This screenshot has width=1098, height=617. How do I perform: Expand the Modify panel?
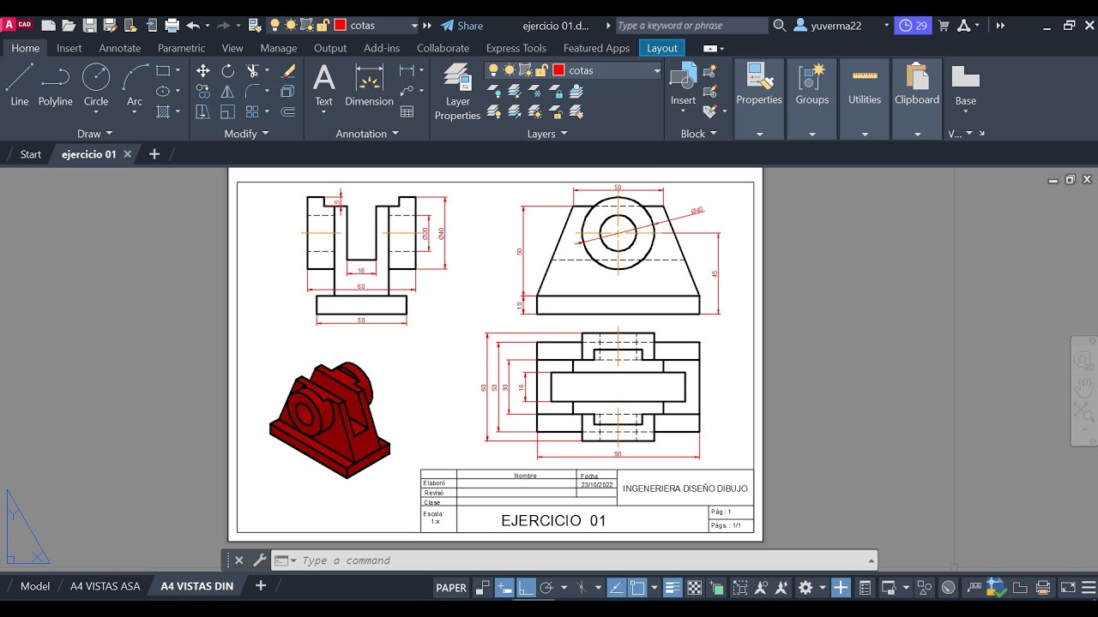tap(246, 134)
